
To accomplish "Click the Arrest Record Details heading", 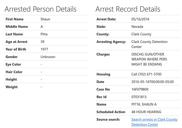I will [x=128, y=9].
